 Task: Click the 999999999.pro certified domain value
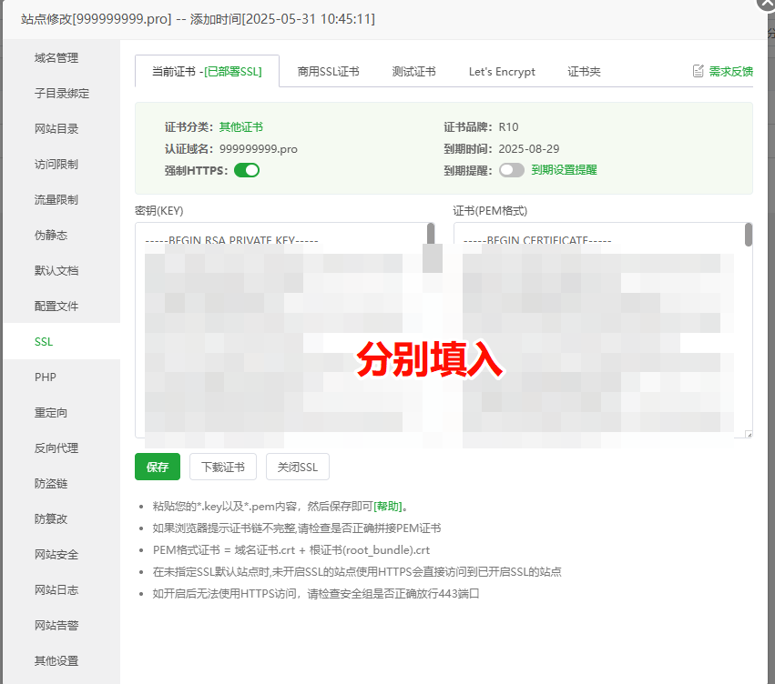click(259, 149)
